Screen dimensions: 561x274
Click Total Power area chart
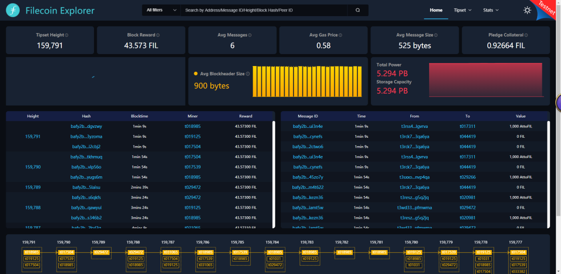pyautogui.click(x=486, y=80)
